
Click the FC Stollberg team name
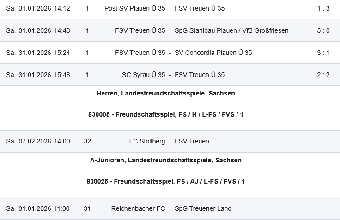tap(147, 141)
